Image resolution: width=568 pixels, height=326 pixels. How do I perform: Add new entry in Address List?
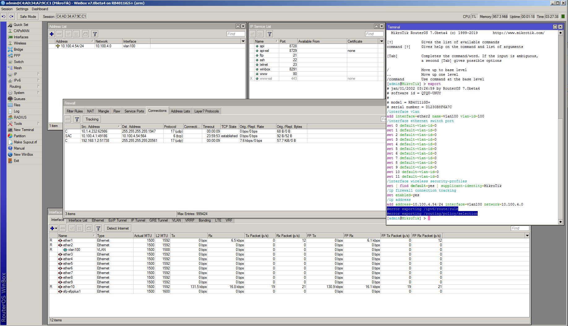tap(52, 34)
